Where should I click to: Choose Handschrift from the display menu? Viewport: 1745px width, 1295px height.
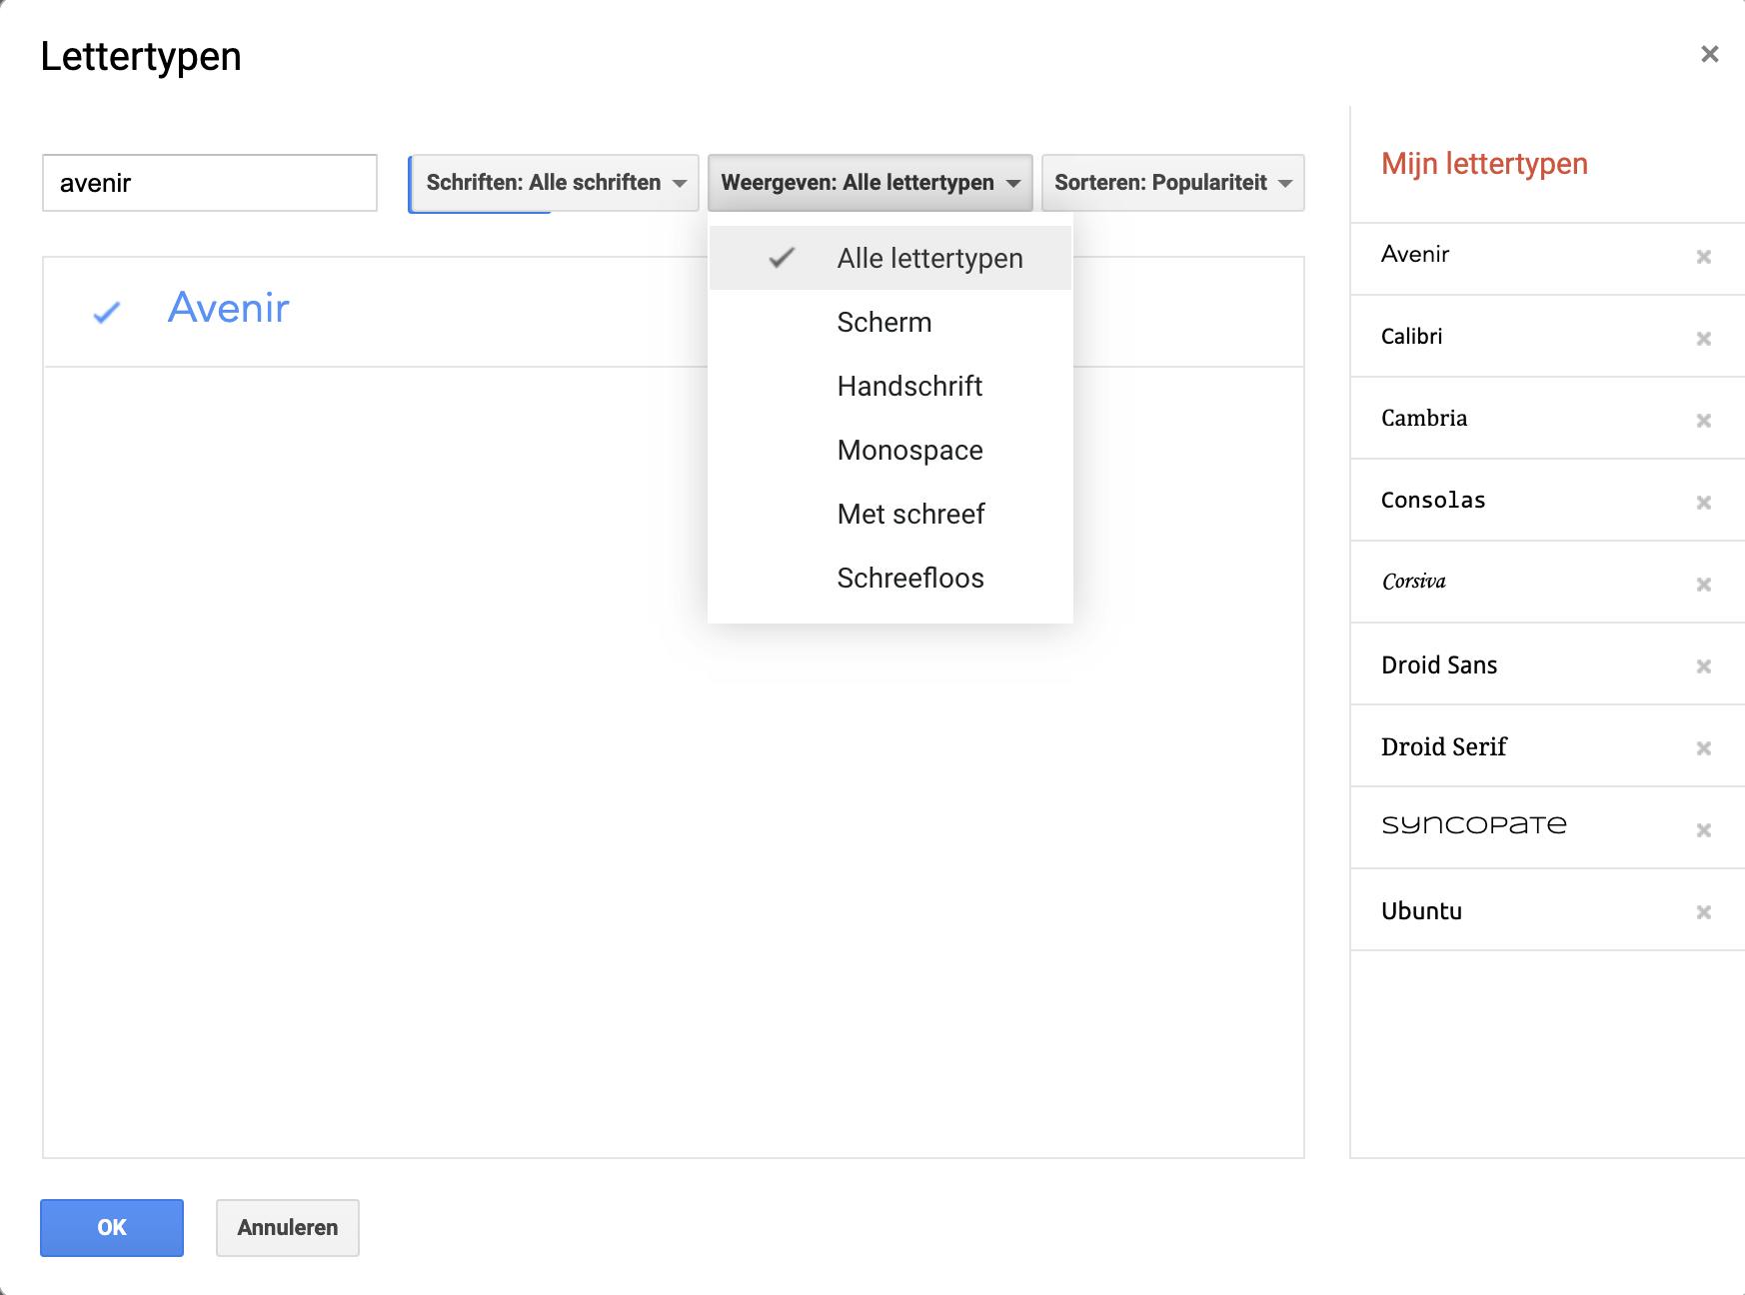pyautogui.click(x=909, y=387)
